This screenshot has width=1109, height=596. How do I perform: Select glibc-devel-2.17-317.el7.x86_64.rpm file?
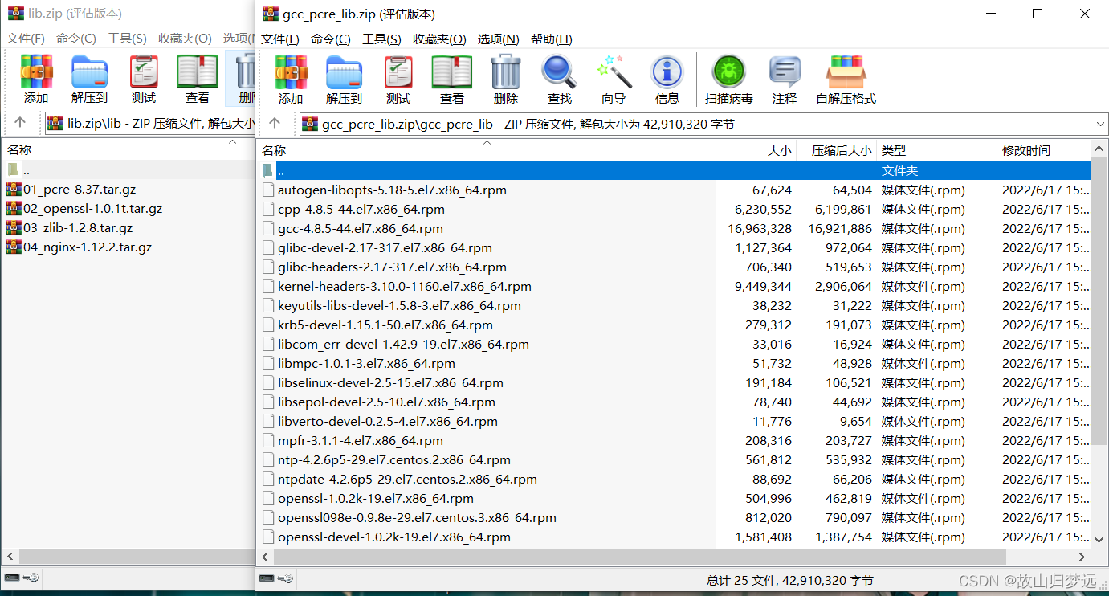[x=385, y=248]
